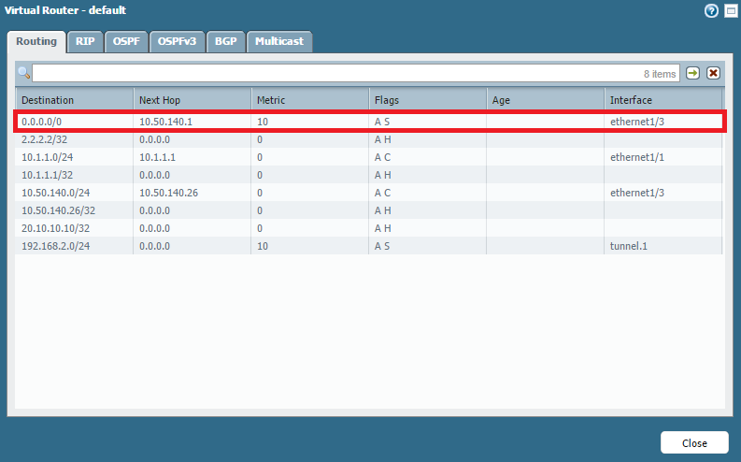Screen dimensions: 741x462
Task: Focus the route search filter field
Action: point(356,73)
